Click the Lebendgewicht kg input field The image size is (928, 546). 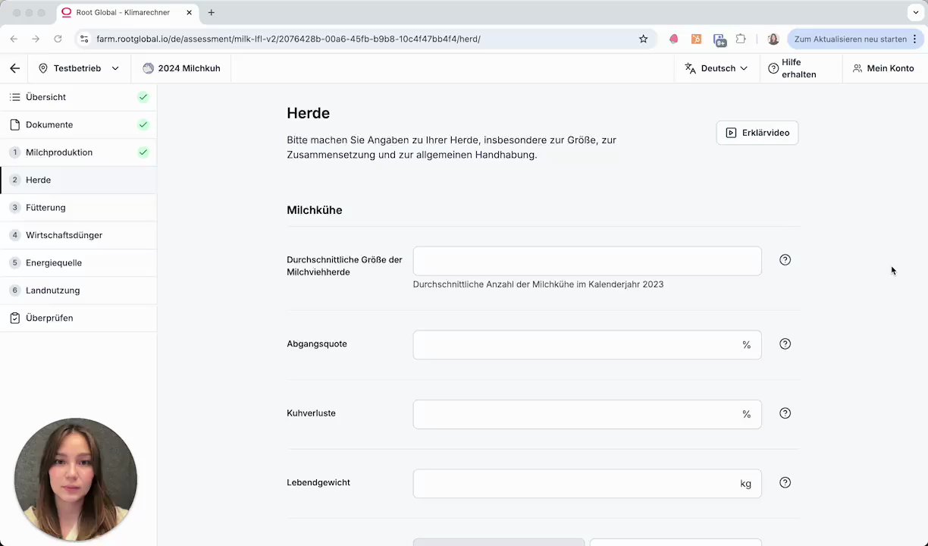(x=576, y=484)
